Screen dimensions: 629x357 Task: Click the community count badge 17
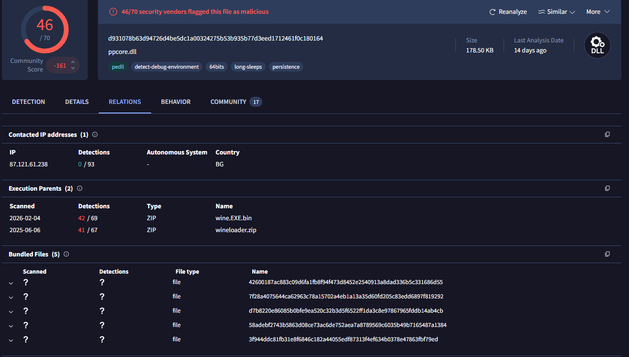256,102
